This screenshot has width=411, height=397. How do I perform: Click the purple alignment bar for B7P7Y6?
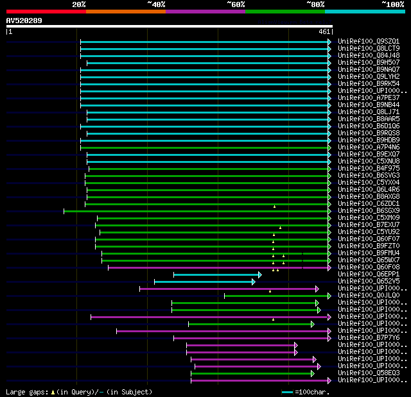pos(250,339)
